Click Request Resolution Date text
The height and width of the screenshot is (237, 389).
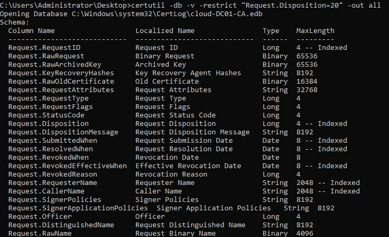(184, 149)
